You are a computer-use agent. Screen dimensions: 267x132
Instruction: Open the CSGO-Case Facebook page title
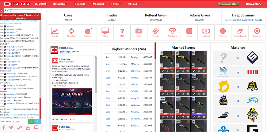pos(66,48)
